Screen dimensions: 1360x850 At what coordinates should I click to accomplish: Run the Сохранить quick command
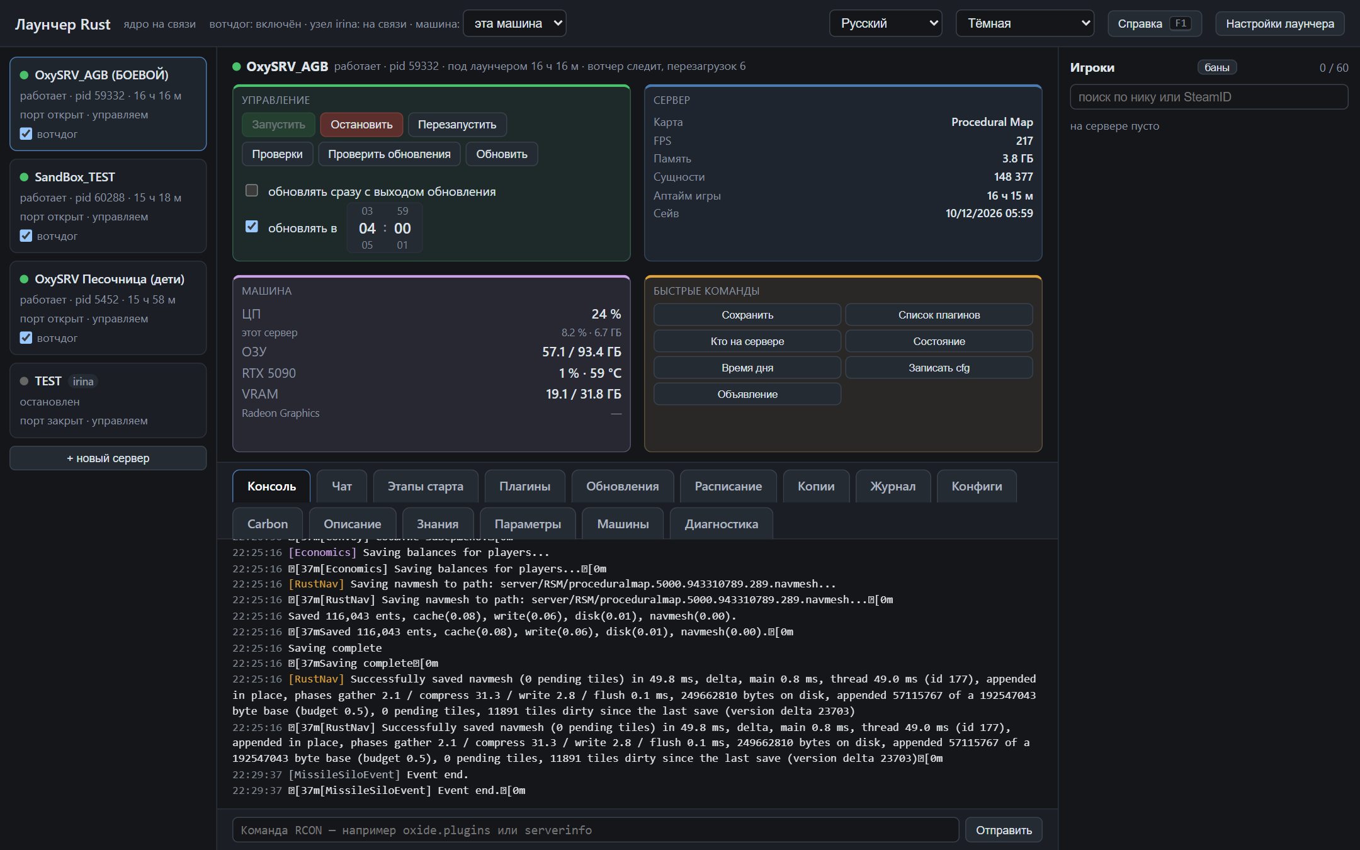pyautogui.click(x=747, y=315)
